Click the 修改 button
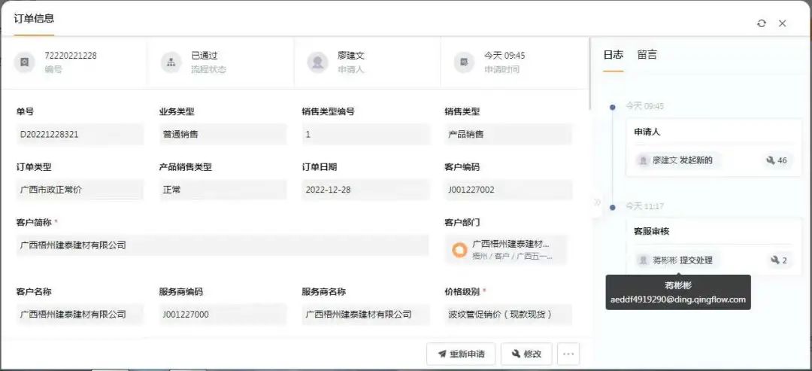The height and width of the screenshot is (371, 812). (x=526, y=354)
